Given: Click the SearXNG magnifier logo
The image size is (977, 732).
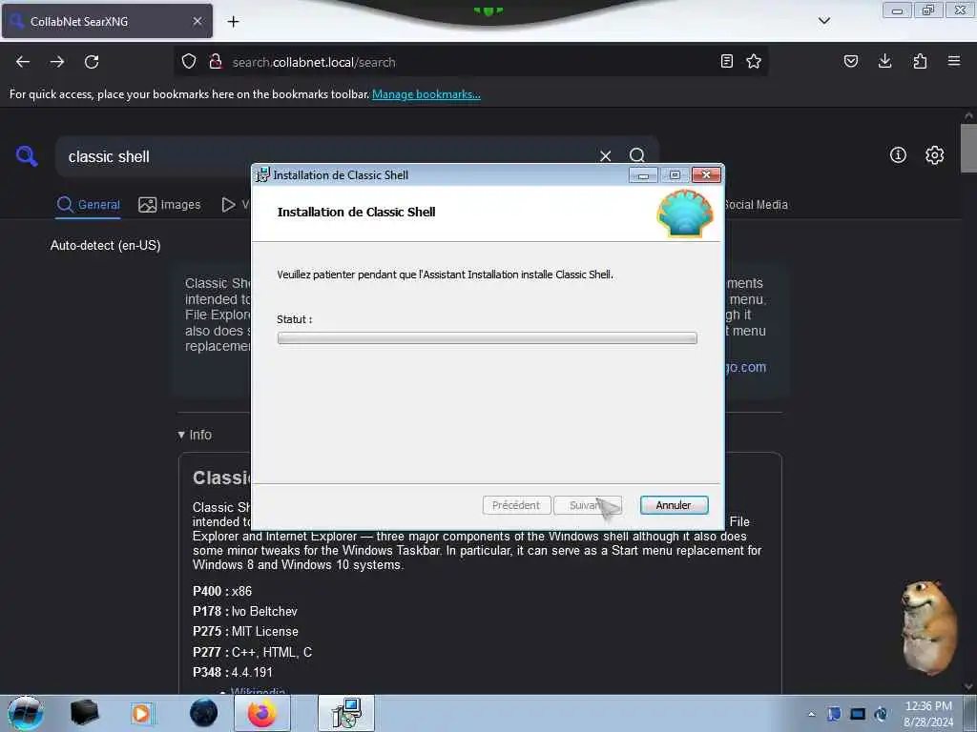Looking at the screenshot, I should [27, 155].
